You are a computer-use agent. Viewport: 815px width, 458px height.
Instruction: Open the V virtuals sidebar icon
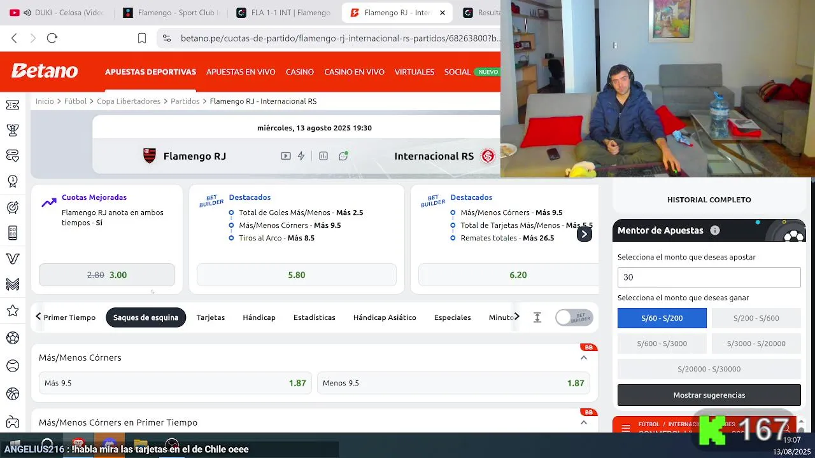[x=13, y=259]
